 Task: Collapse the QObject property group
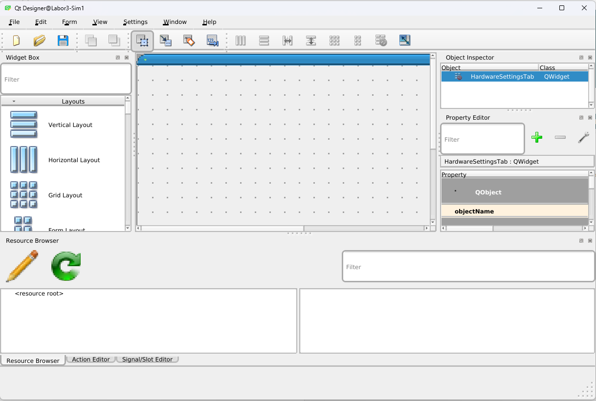pyautogui.click(x=455, y=190)
